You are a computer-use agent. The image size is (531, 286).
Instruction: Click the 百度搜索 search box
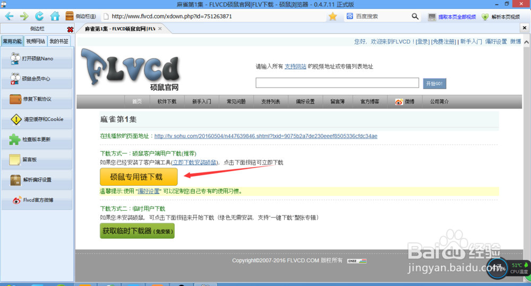click(379, 16)
